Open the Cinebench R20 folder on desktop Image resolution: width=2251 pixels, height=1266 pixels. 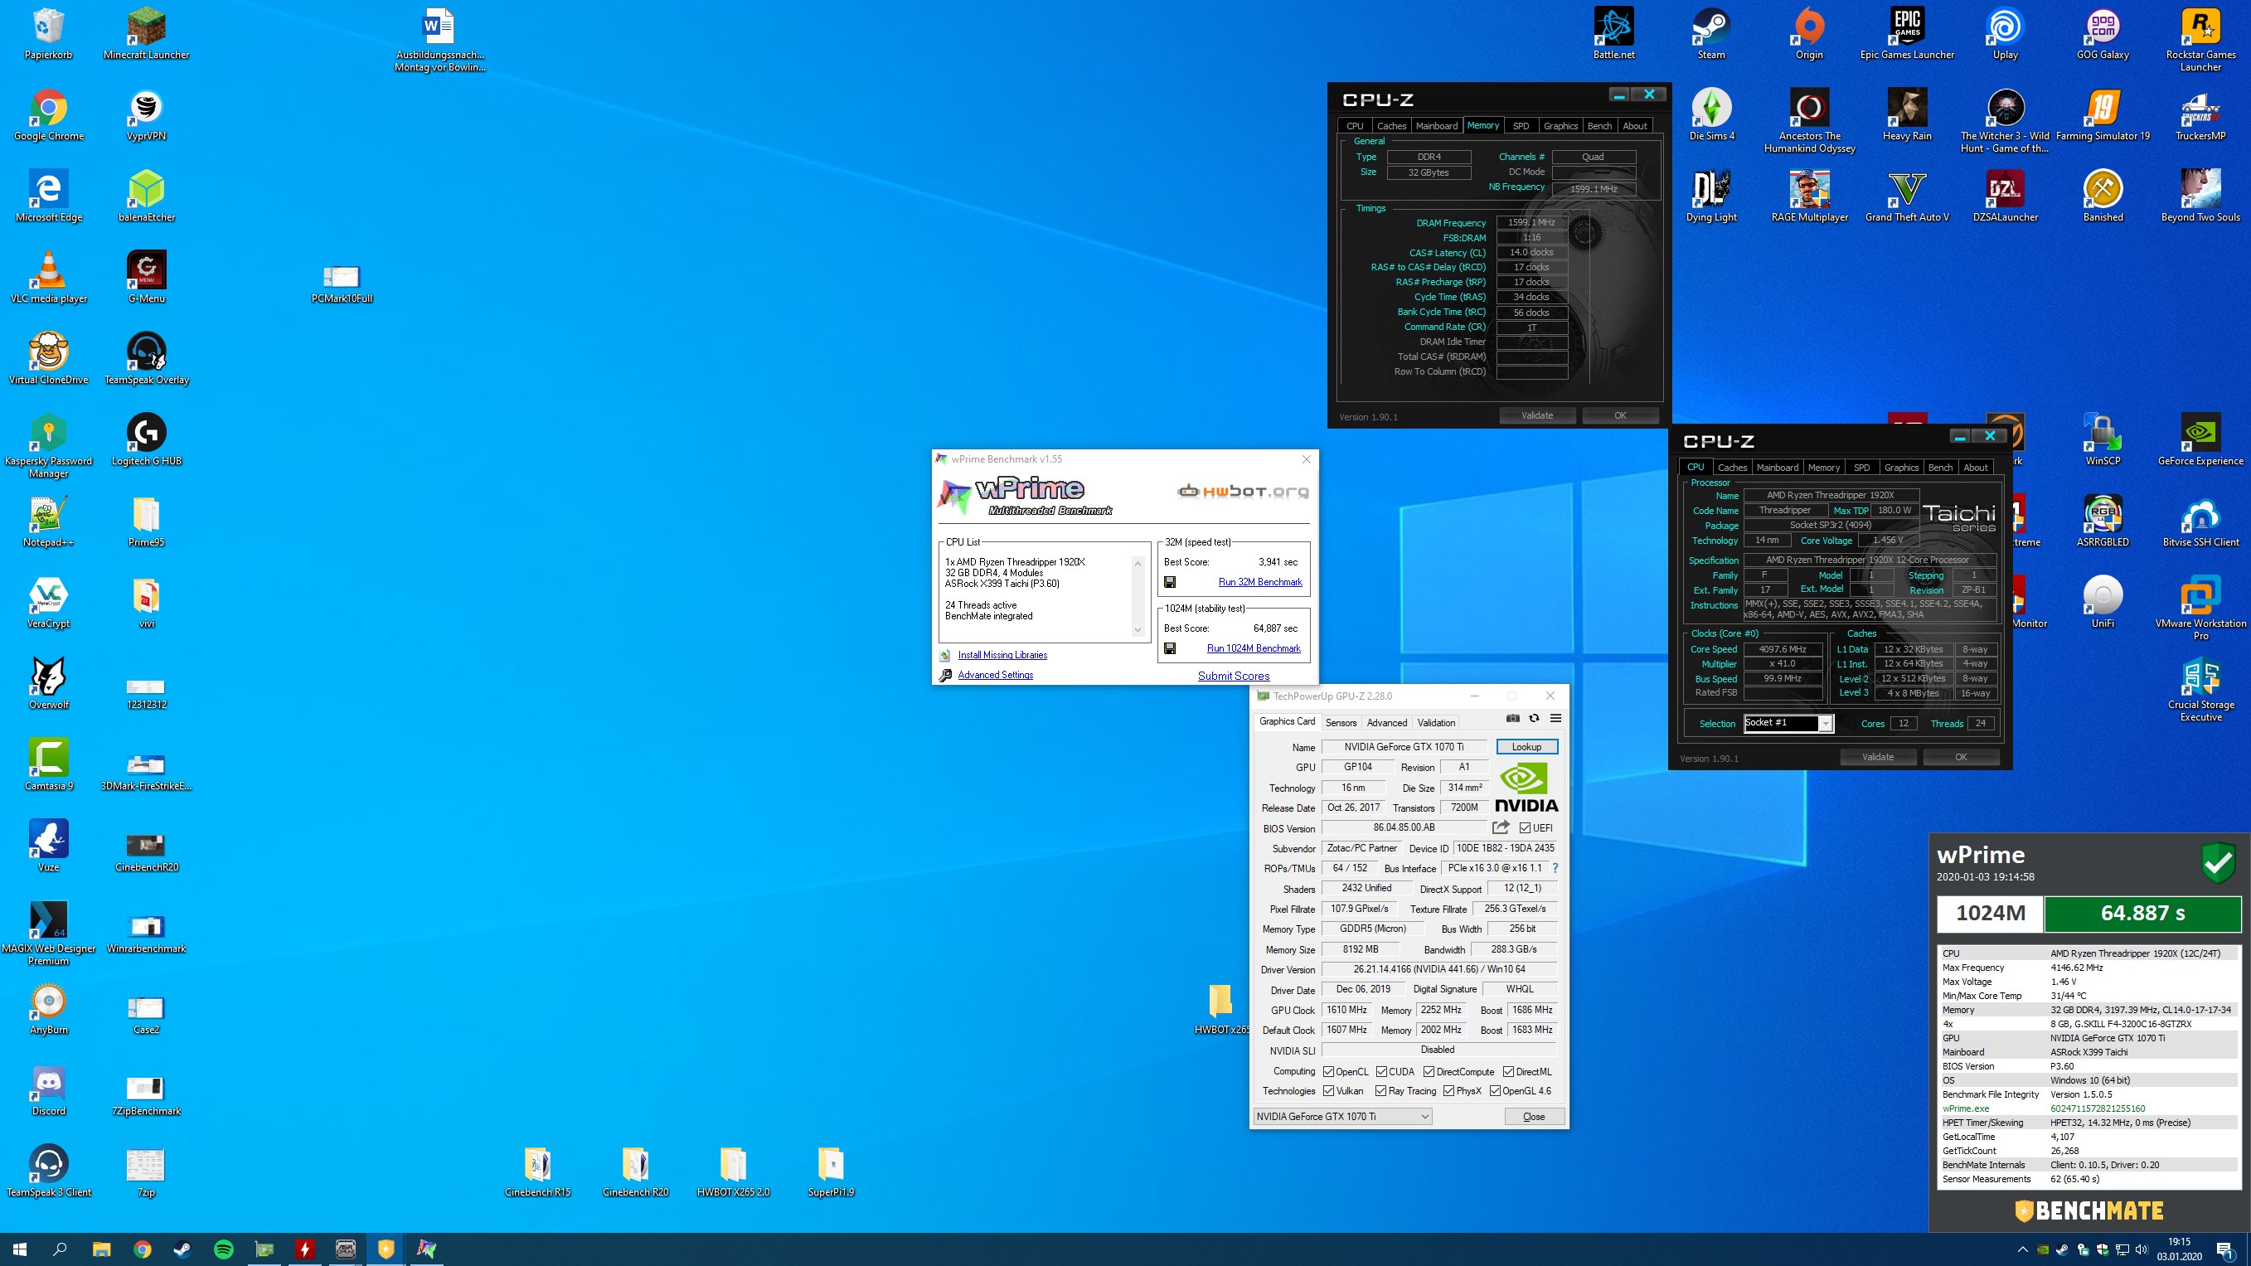tap(635, 1171)
